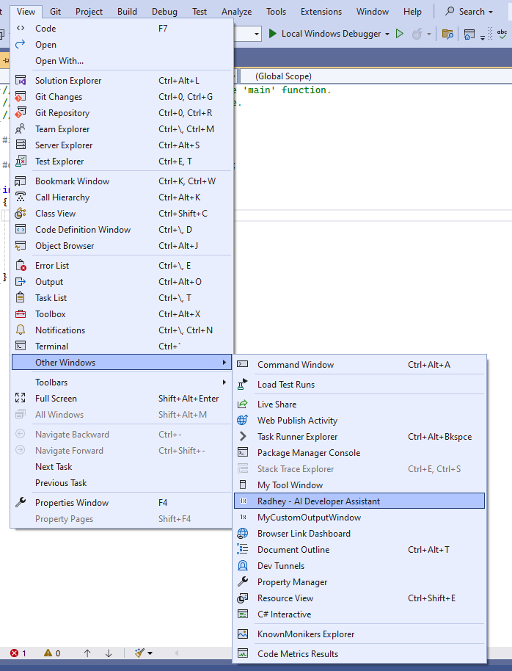Click the spell checker abc icon

tap(502, 34)
